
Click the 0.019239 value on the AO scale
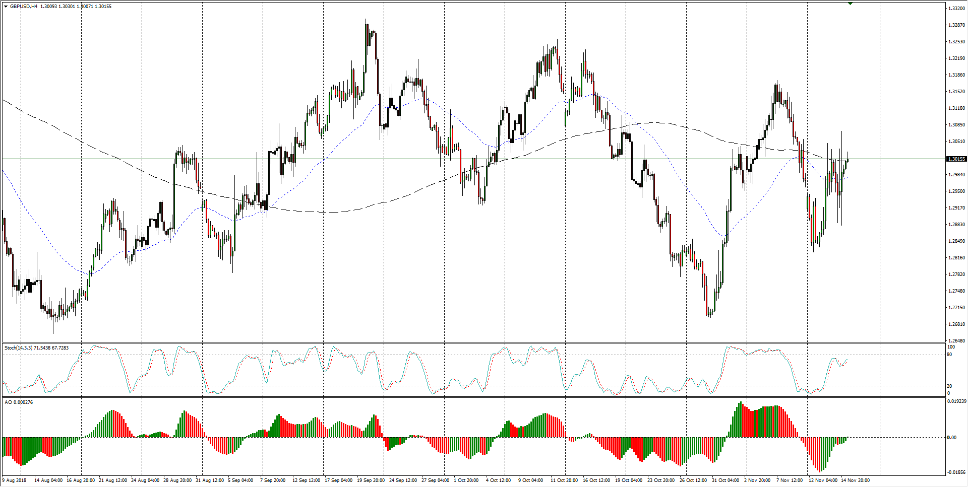[x=957, y=401]
